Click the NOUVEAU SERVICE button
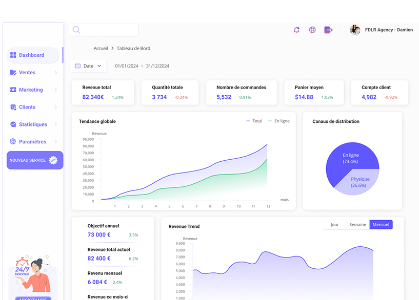Image resolution: width=419 pixels, height=300 pixels. (35, 160)
